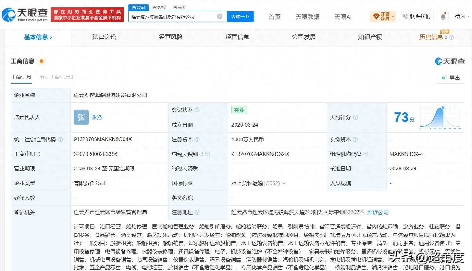Open the 开通会员 membership dropdown arrow

[393, 16]
